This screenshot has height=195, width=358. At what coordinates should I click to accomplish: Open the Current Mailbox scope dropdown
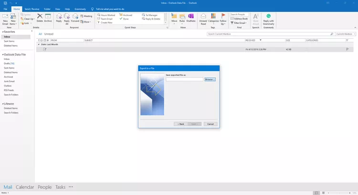[x=346, y=34]
